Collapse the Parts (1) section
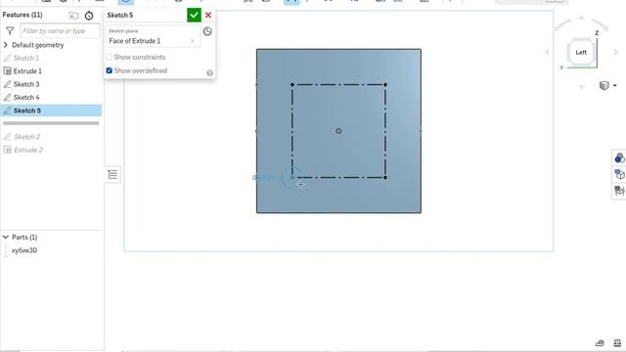This screenshot has width=626, height=352. [6, 237]
